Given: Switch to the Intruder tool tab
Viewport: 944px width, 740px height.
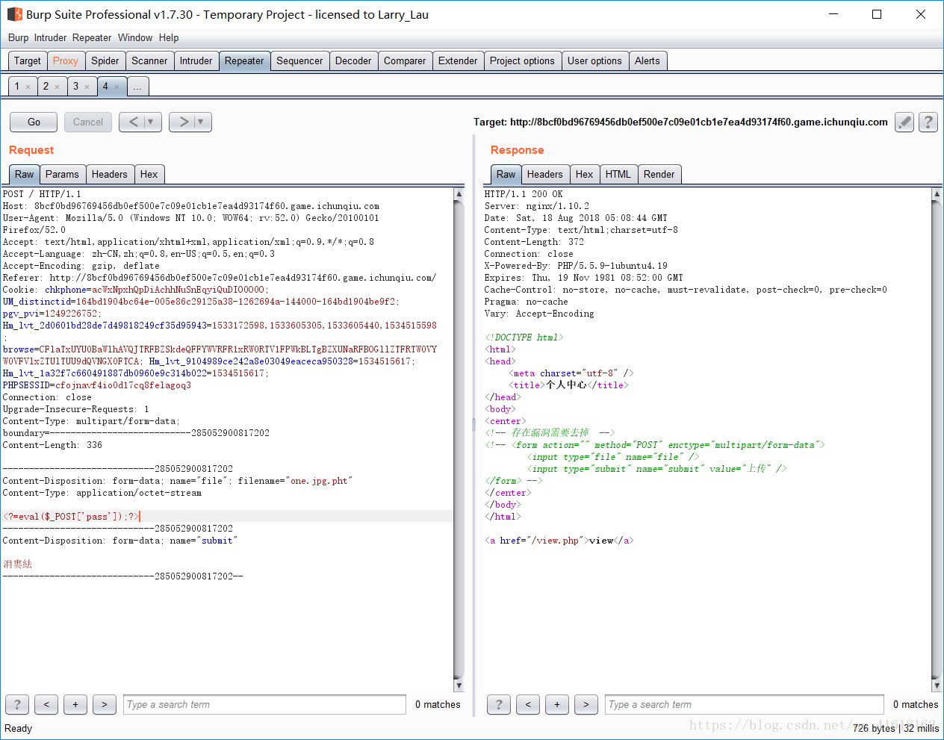Looking at the screenshot, I should coord(196,60).
